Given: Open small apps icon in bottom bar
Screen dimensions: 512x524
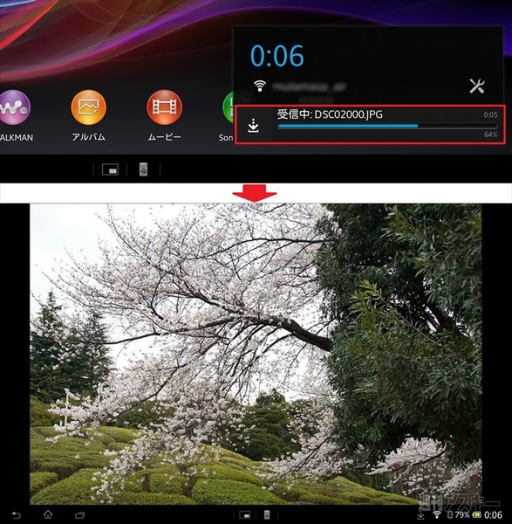Looking at the screenshot, I should [x=245, y=515].
